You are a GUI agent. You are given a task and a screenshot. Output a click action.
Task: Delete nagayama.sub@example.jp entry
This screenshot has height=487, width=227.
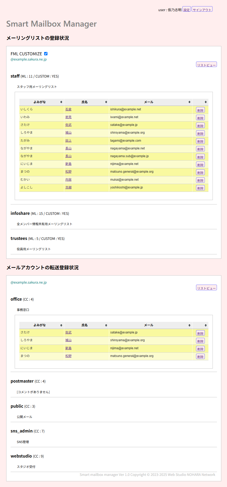200,157
